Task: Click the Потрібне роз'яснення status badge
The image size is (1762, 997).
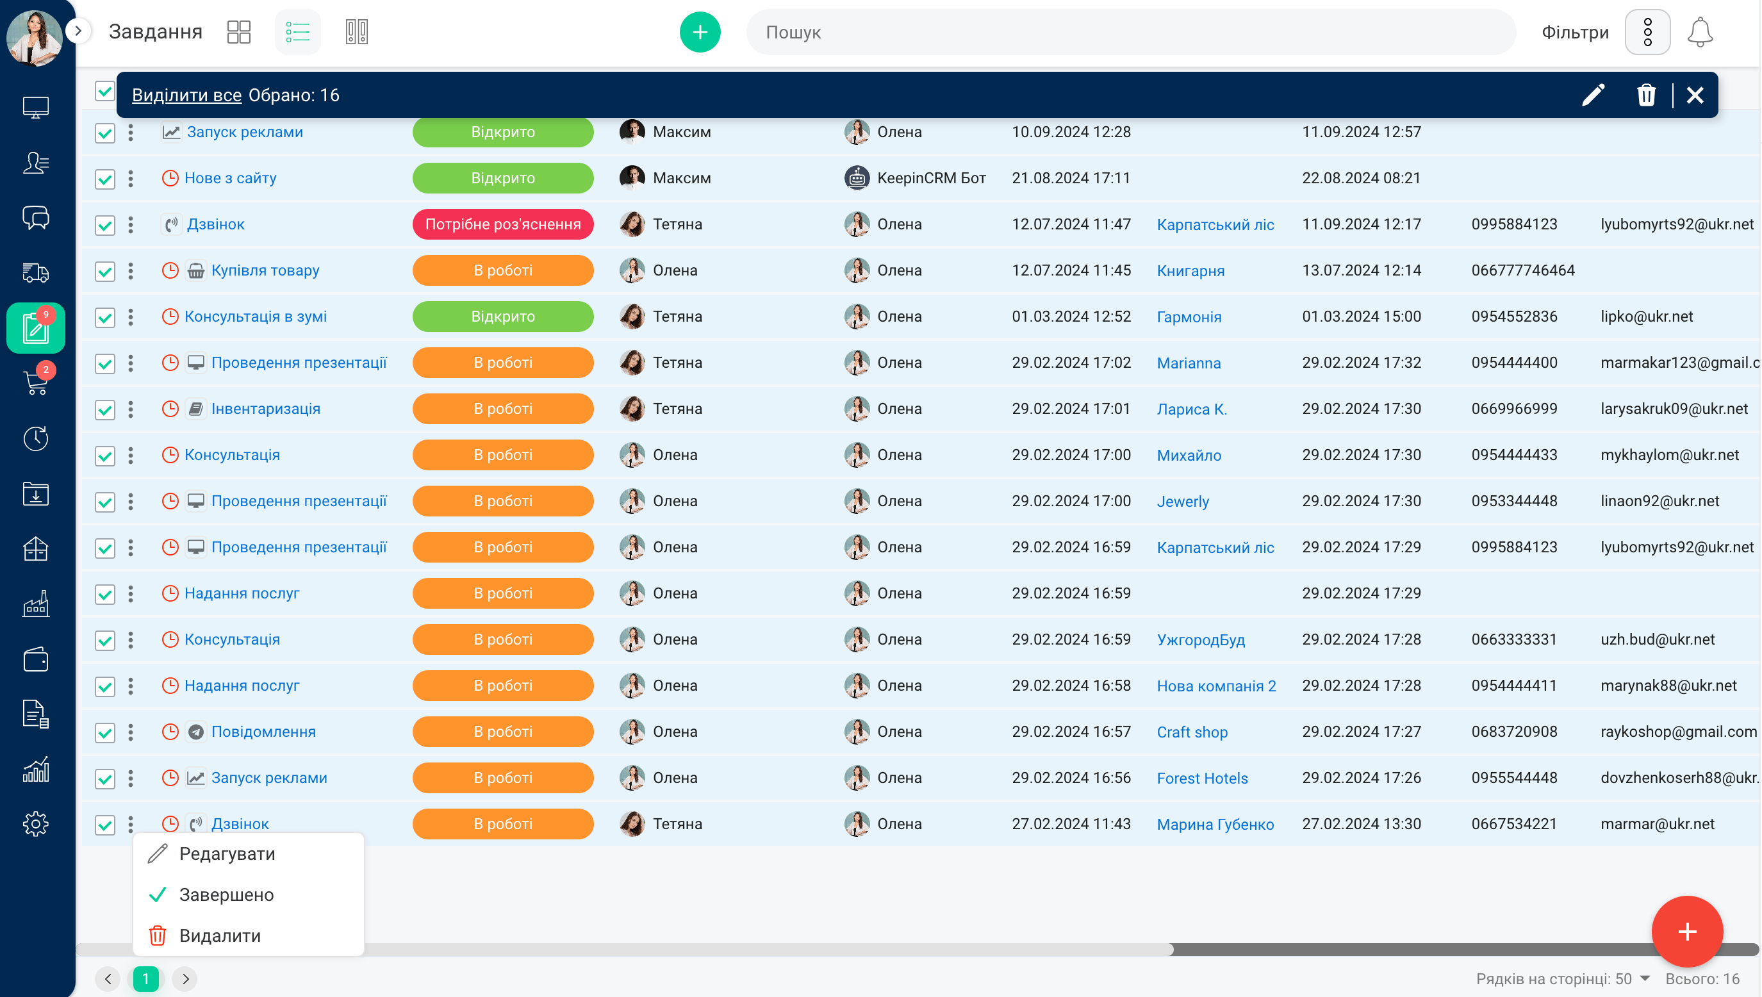Action: (x=503, y=224)
